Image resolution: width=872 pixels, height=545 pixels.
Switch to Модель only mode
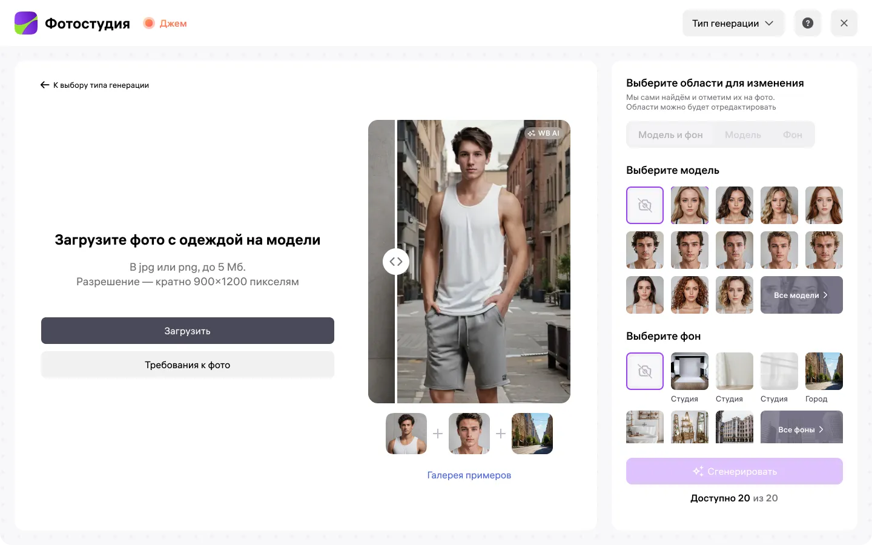[x=742, y=135]
